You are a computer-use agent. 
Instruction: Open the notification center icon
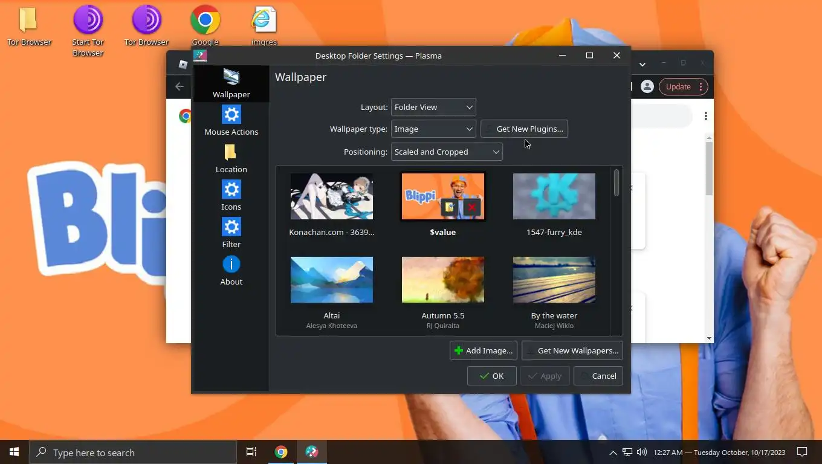click(802, 452)
